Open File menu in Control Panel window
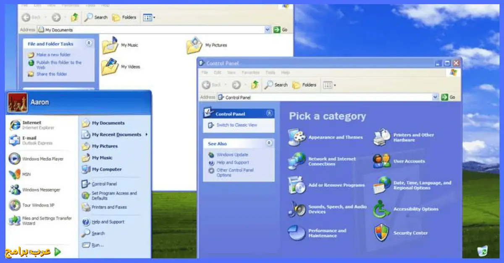Screen dimensions: 504x263 205,72
